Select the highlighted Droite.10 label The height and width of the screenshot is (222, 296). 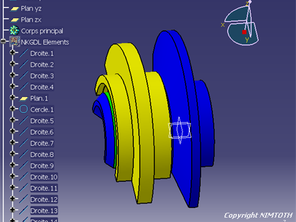click(44, 177)
